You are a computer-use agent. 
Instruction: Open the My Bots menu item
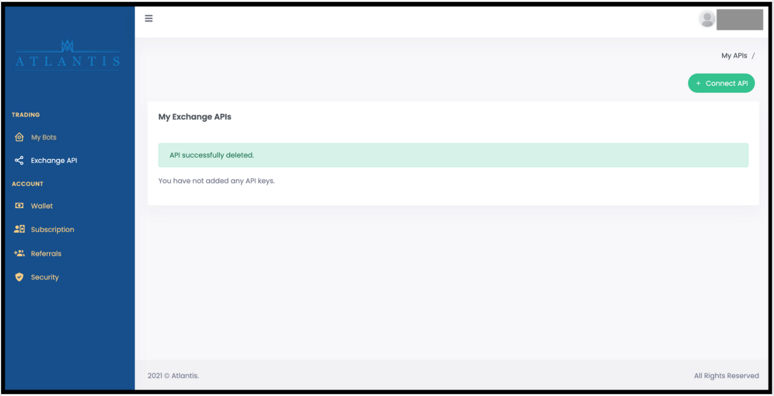(44, 137)
